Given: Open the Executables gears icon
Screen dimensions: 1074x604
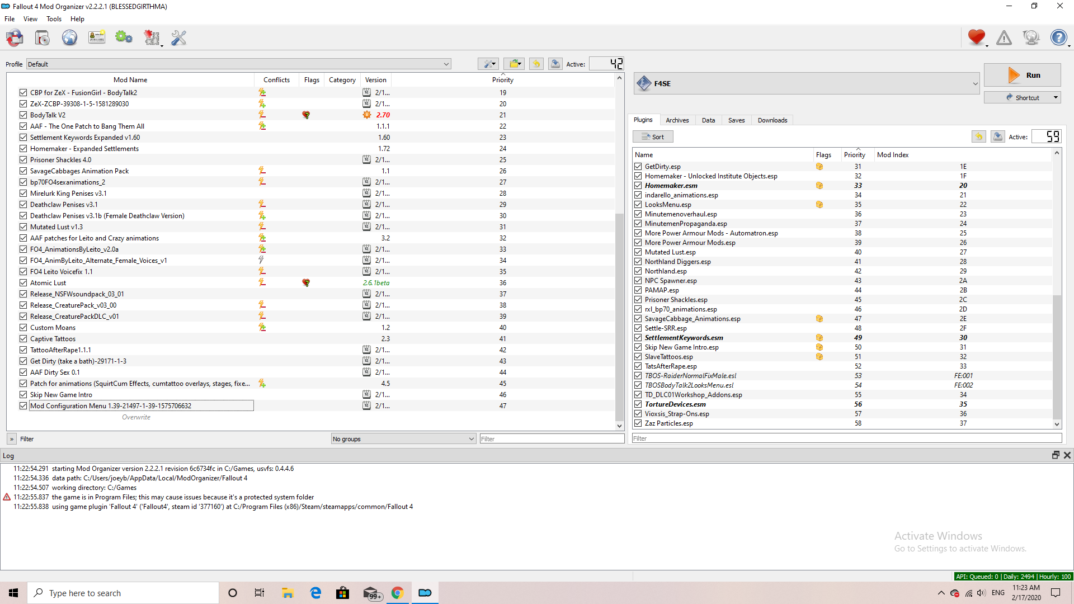Looking at the screenshot, I should point(124,38).
